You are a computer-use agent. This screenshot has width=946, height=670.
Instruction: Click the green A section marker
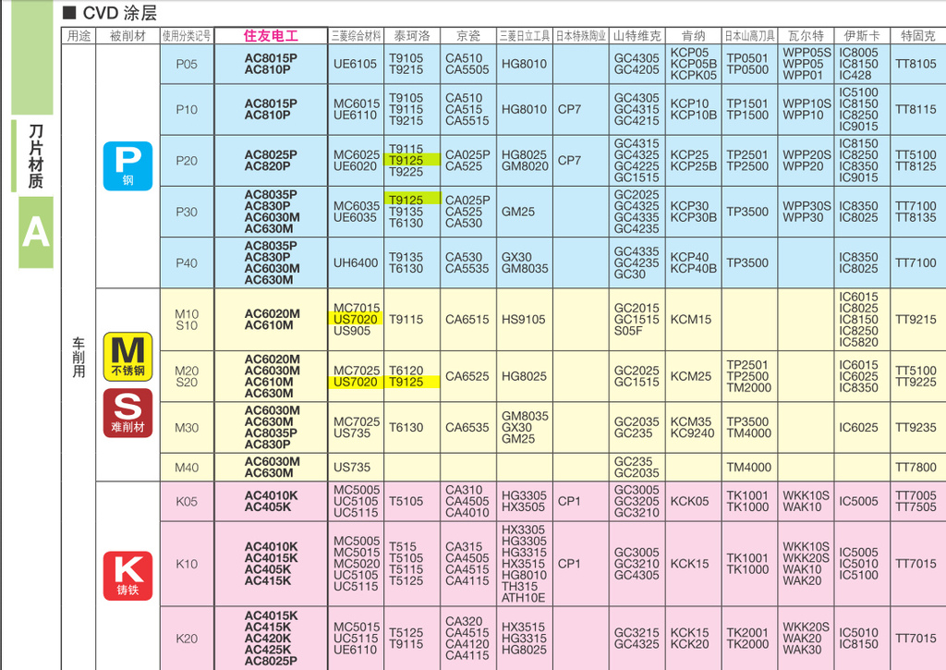[36, 232]
